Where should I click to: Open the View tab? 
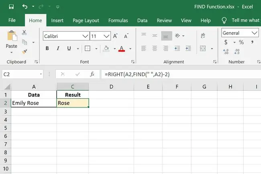click(186, 20)
